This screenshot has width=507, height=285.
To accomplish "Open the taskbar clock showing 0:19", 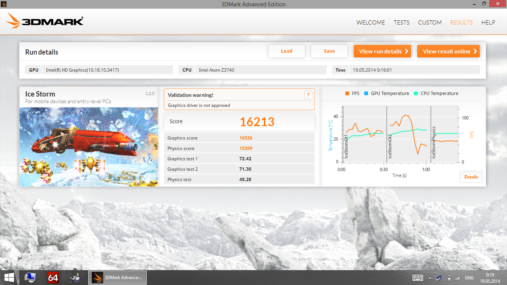I will [x=490, y=278].
